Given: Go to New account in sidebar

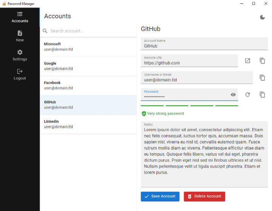Looking at the screenshot, I should tap(20, 36).
